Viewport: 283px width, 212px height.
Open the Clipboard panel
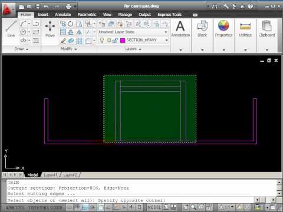tap(266, 29)
